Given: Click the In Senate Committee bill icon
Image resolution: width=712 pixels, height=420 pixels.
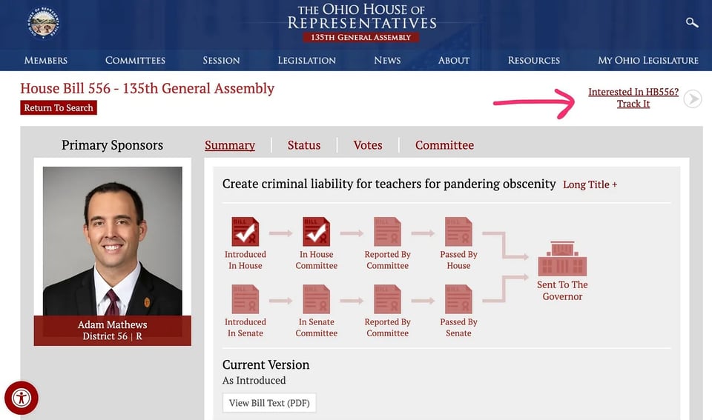Looking at the screenshot, I should [316, 299].
